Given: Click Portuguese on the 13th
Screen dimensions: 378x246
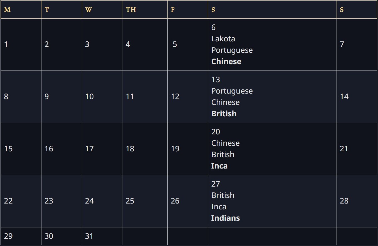Looking at the screenshot, I should click(232, 91).
